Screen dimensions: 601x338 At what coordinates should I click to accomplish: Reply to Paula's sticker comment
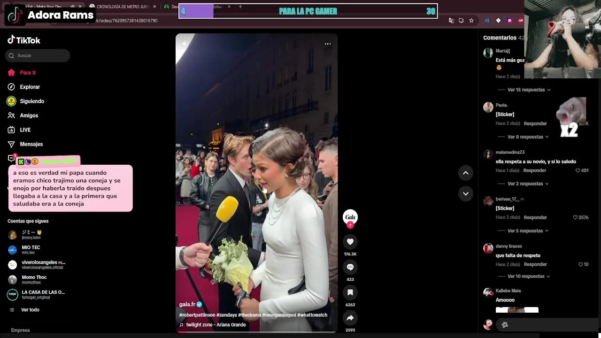[535, 123]
